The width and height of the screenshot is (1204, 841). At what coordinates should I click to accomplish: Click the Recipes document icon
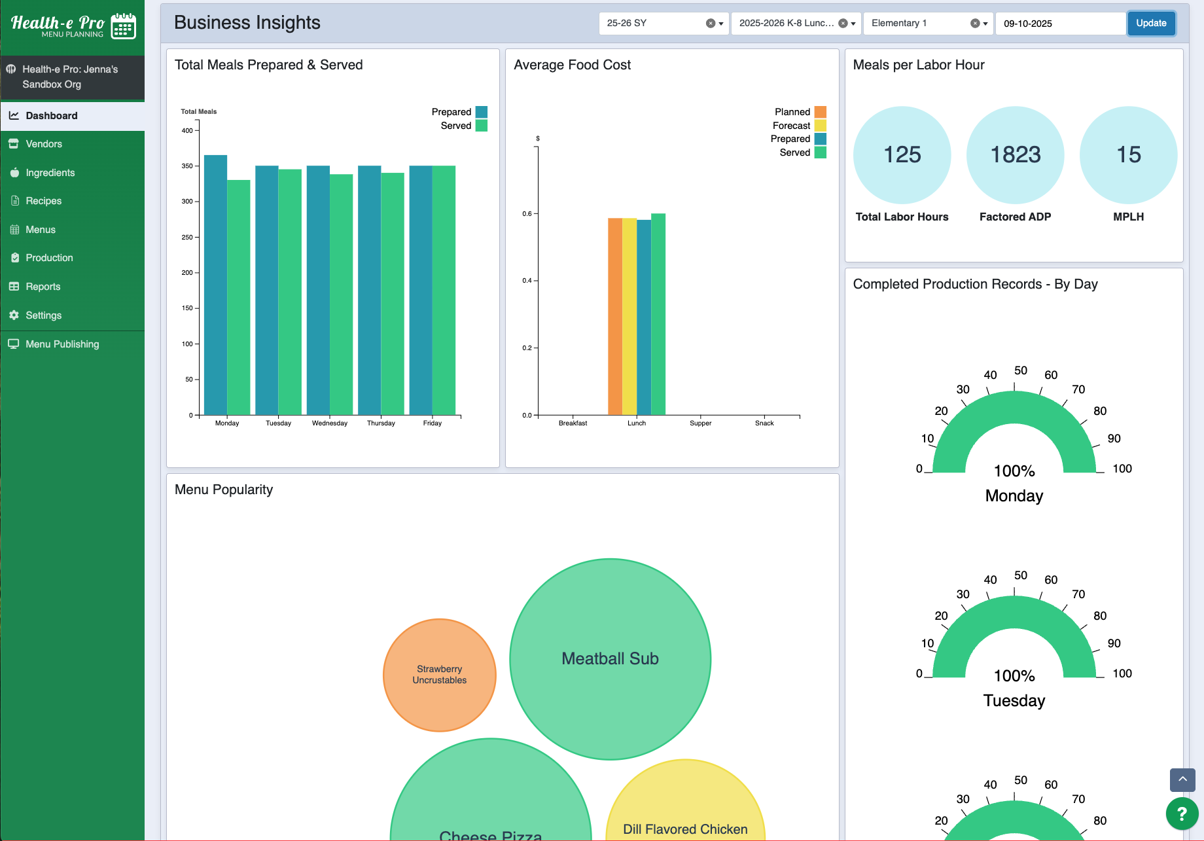point(14,201)
